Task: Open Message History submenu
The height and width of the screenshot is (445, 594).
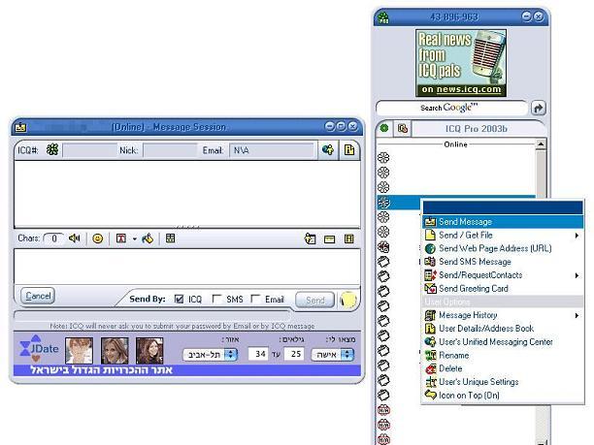Action: 503,315
